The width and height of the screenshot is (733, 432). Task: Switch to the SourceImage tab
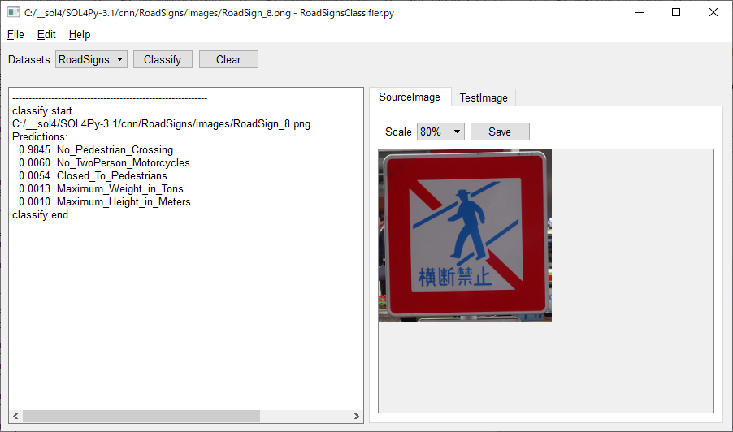pos(410,97)
